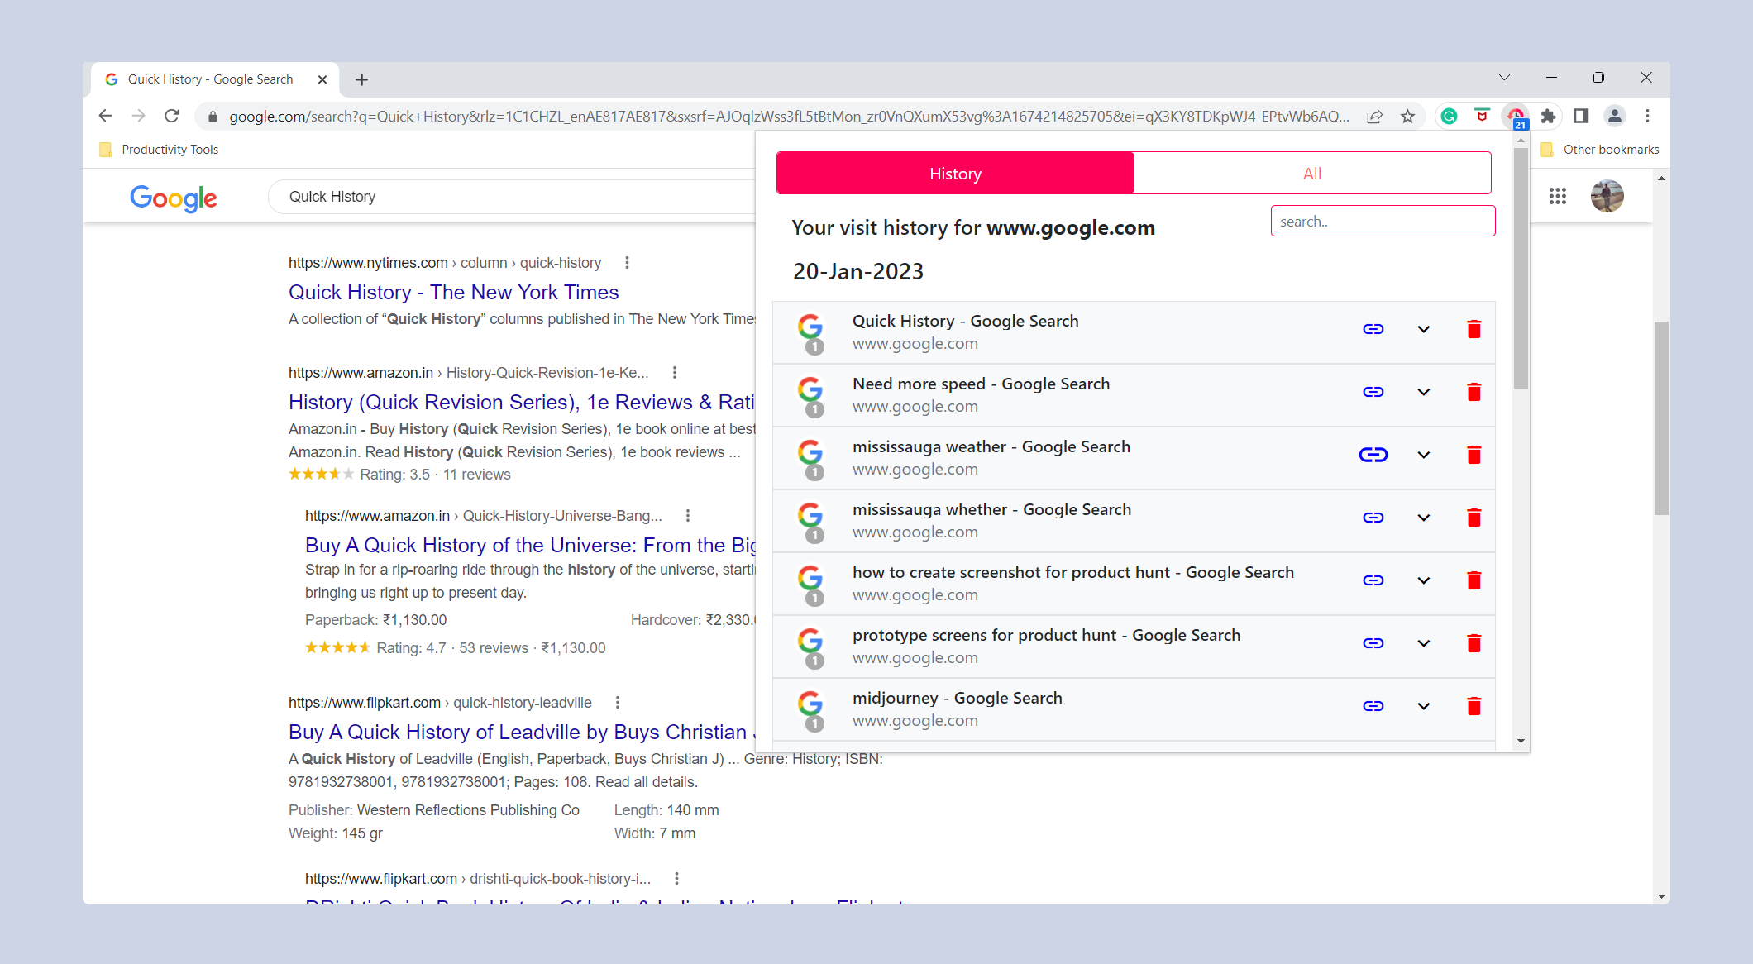
Task: Delete how to create screenshot entry
Action: 1474,580
